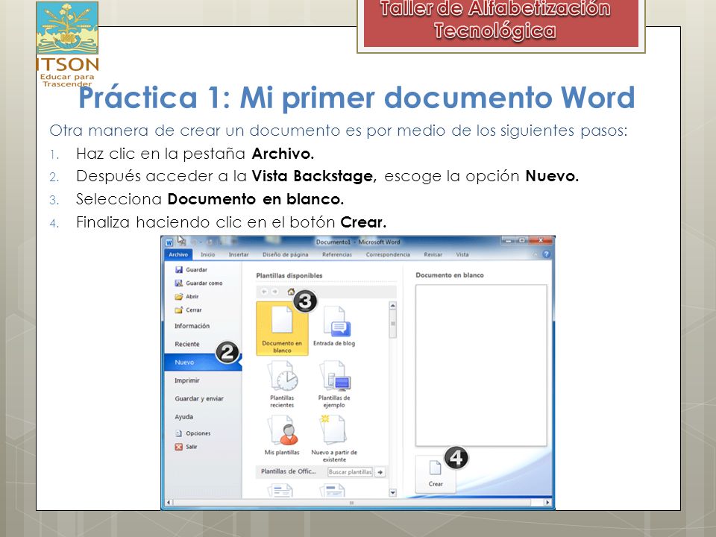This screenshot has height=537, width=716.
Task: Click the Documento en blanco preview pane
Action: click(x=481, y=365)
